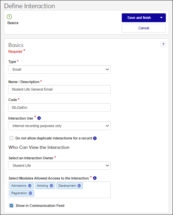Click the Registration tag text

[x=19, y=193]
